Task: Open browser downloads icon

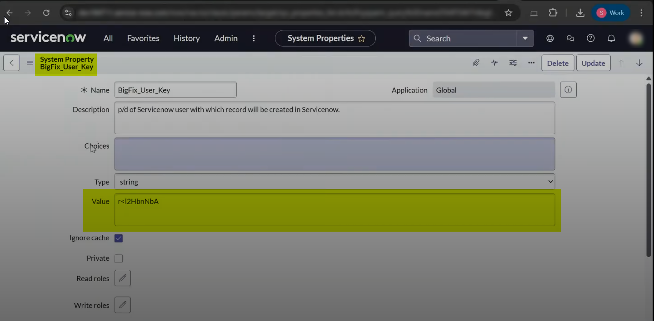Action: pos(580,13)
